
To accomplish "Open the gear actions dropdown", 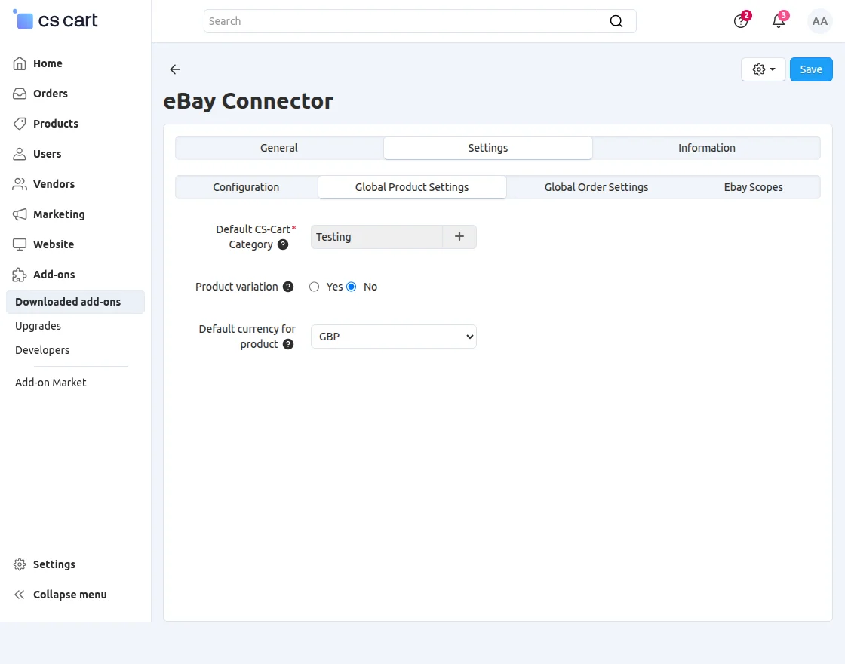I will pyautogui.click(x=763, y=69).
